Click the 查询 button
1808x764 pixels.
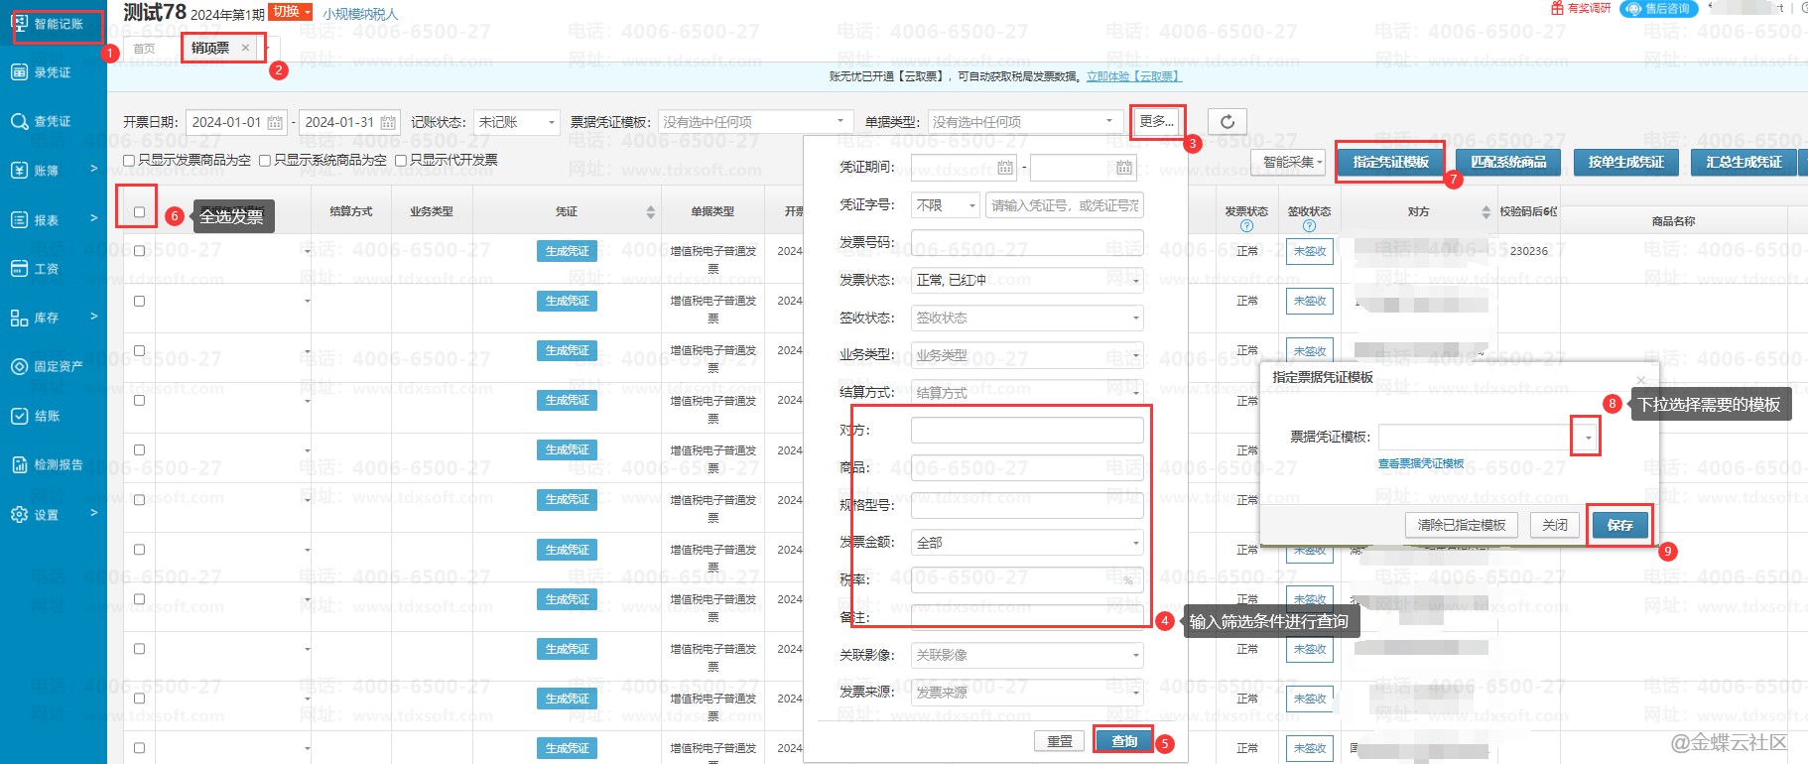[1123, 741]
